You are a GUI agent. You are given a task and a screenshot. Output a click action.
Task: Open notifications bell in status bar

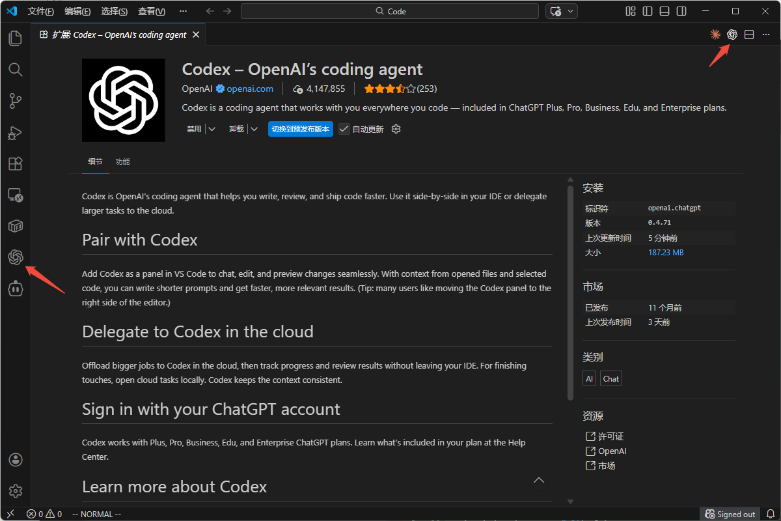(x=771, y=514)
